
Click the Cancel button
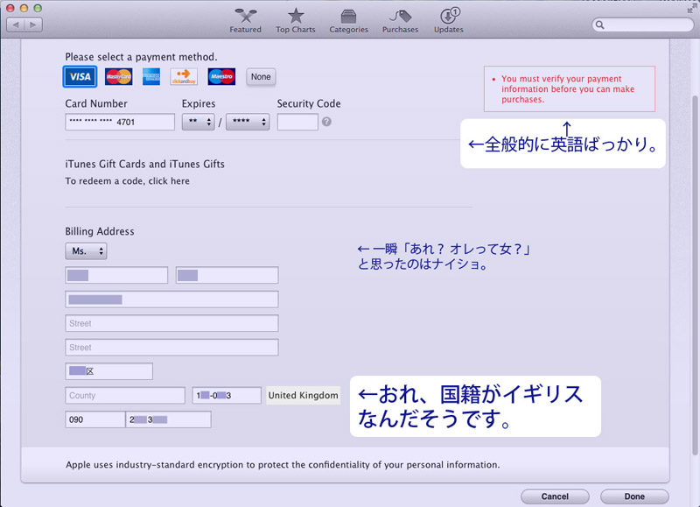click(x=555, y=496)
